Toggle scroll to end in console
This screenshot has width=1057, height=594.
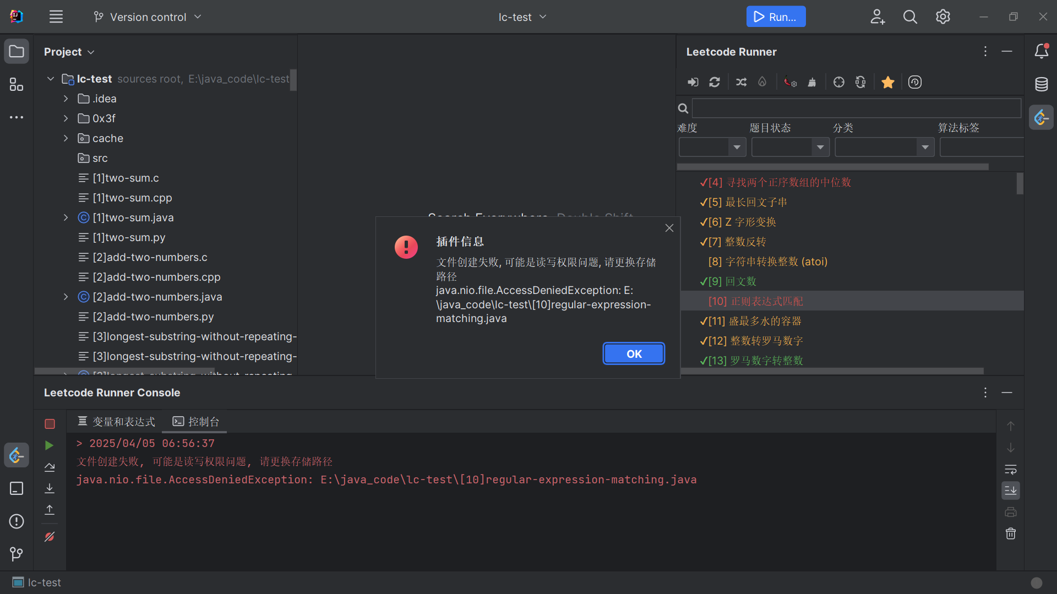(1011, 491)
